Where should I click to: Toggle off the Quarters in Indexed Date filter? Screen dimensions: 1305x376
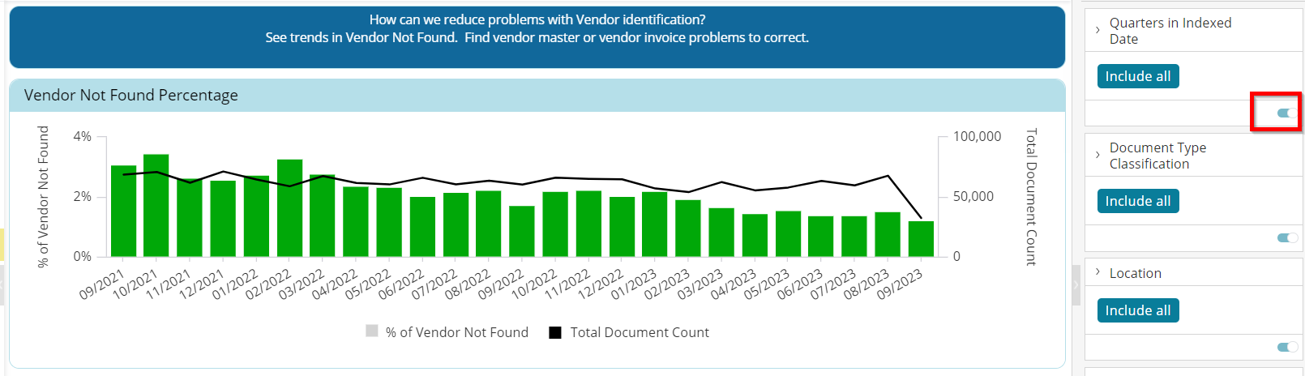point(1287,113)
